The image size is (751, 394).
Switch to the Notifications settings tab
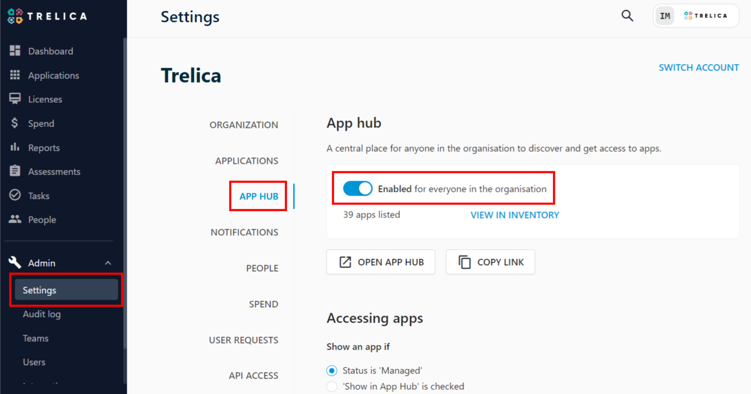point(244,232)
